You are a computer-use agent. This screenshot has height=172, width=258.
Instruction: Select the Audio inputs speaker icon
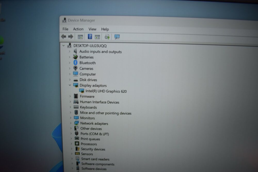pos(75,51)
